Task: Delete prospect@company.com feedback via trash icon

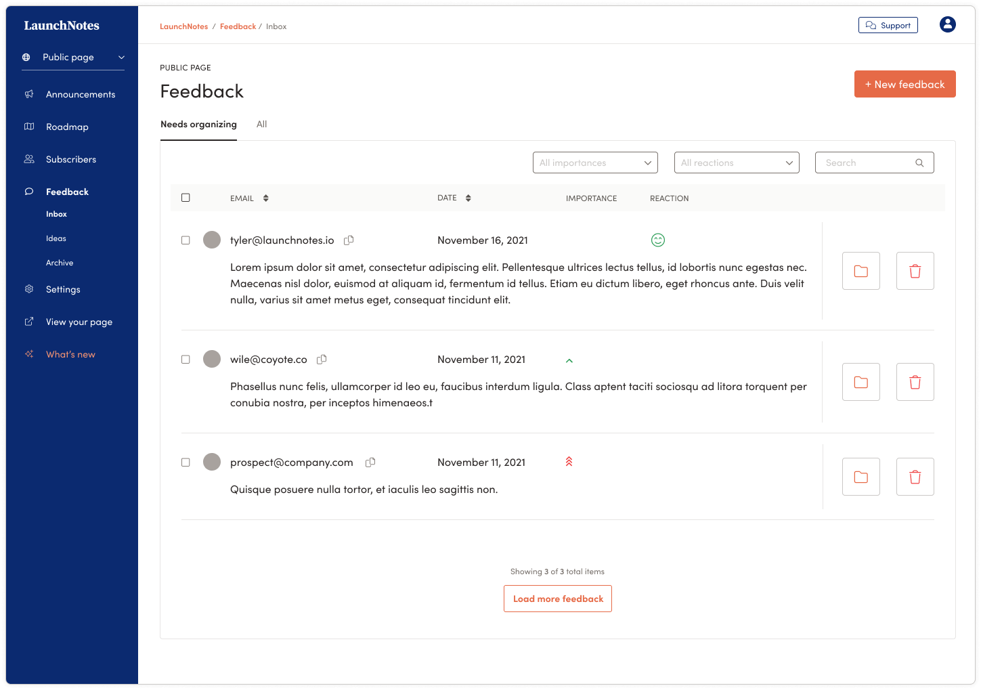Action: (x=915, y=477)
